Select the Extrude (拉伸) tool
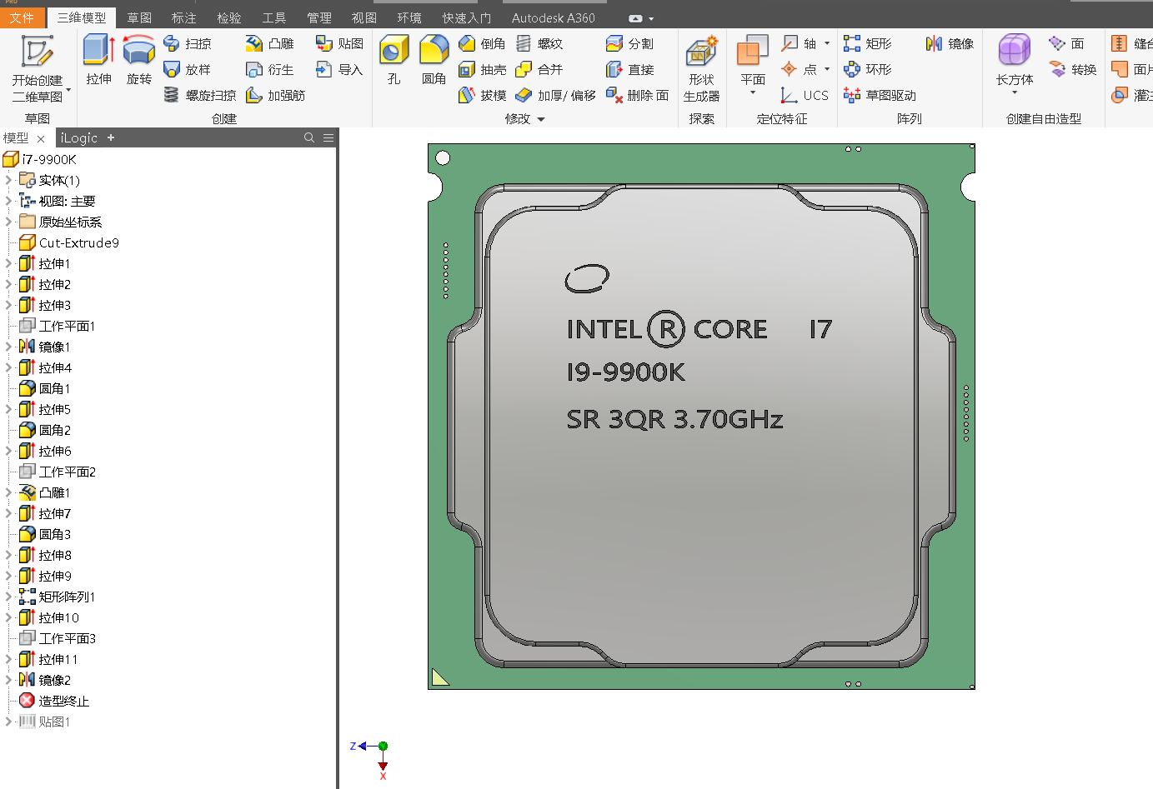The height and width of the screenshot is (789, 1153). (98, 60)
